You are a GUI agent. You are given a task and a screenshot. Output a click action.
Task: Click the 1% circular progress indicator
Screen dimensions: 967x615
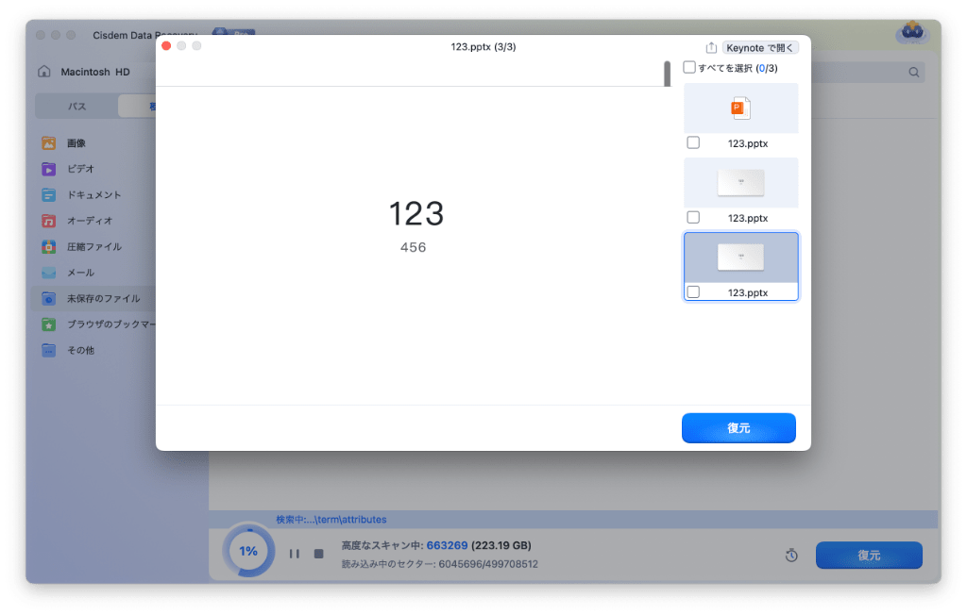[248, 551]
